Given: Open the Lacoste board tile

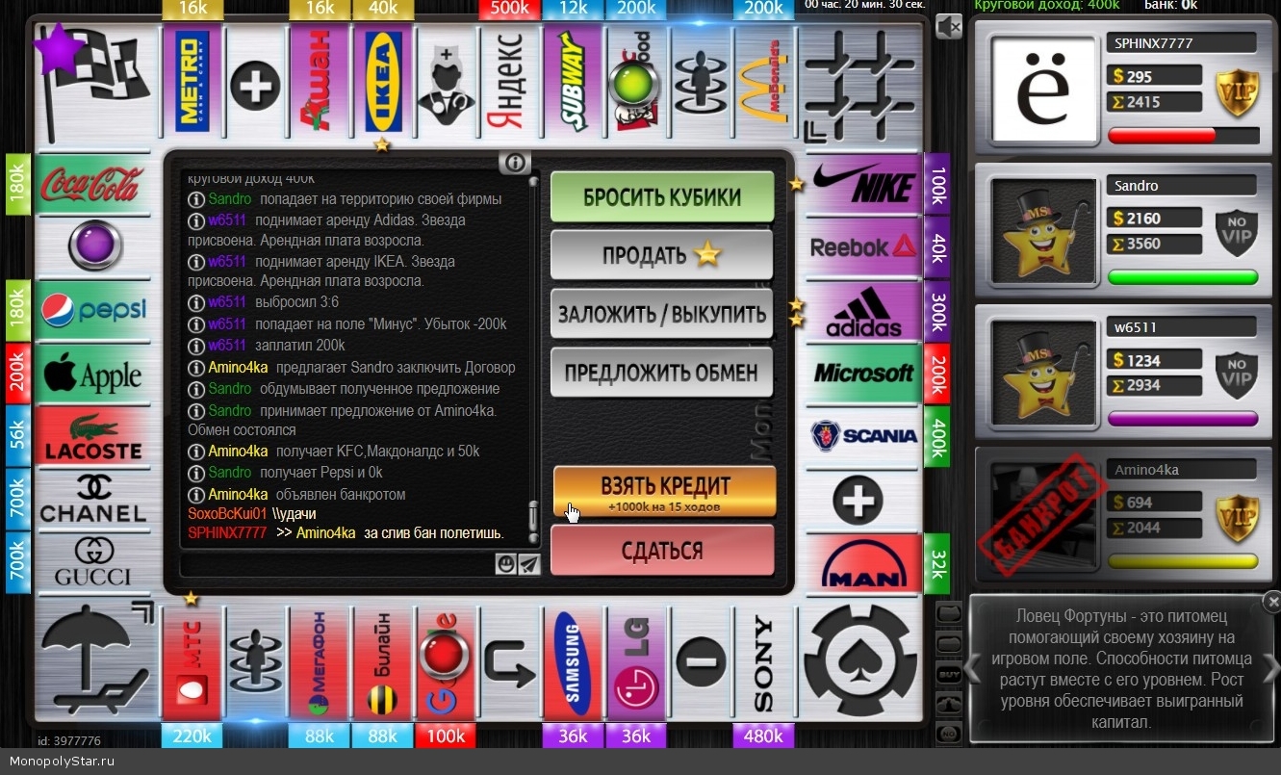Looking at the screenshot, I should click(x=93, y=436).
